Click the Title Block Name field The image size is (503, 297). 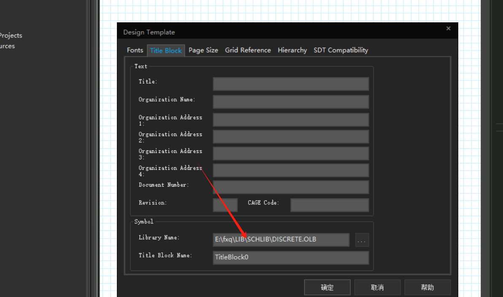(291, 257)
